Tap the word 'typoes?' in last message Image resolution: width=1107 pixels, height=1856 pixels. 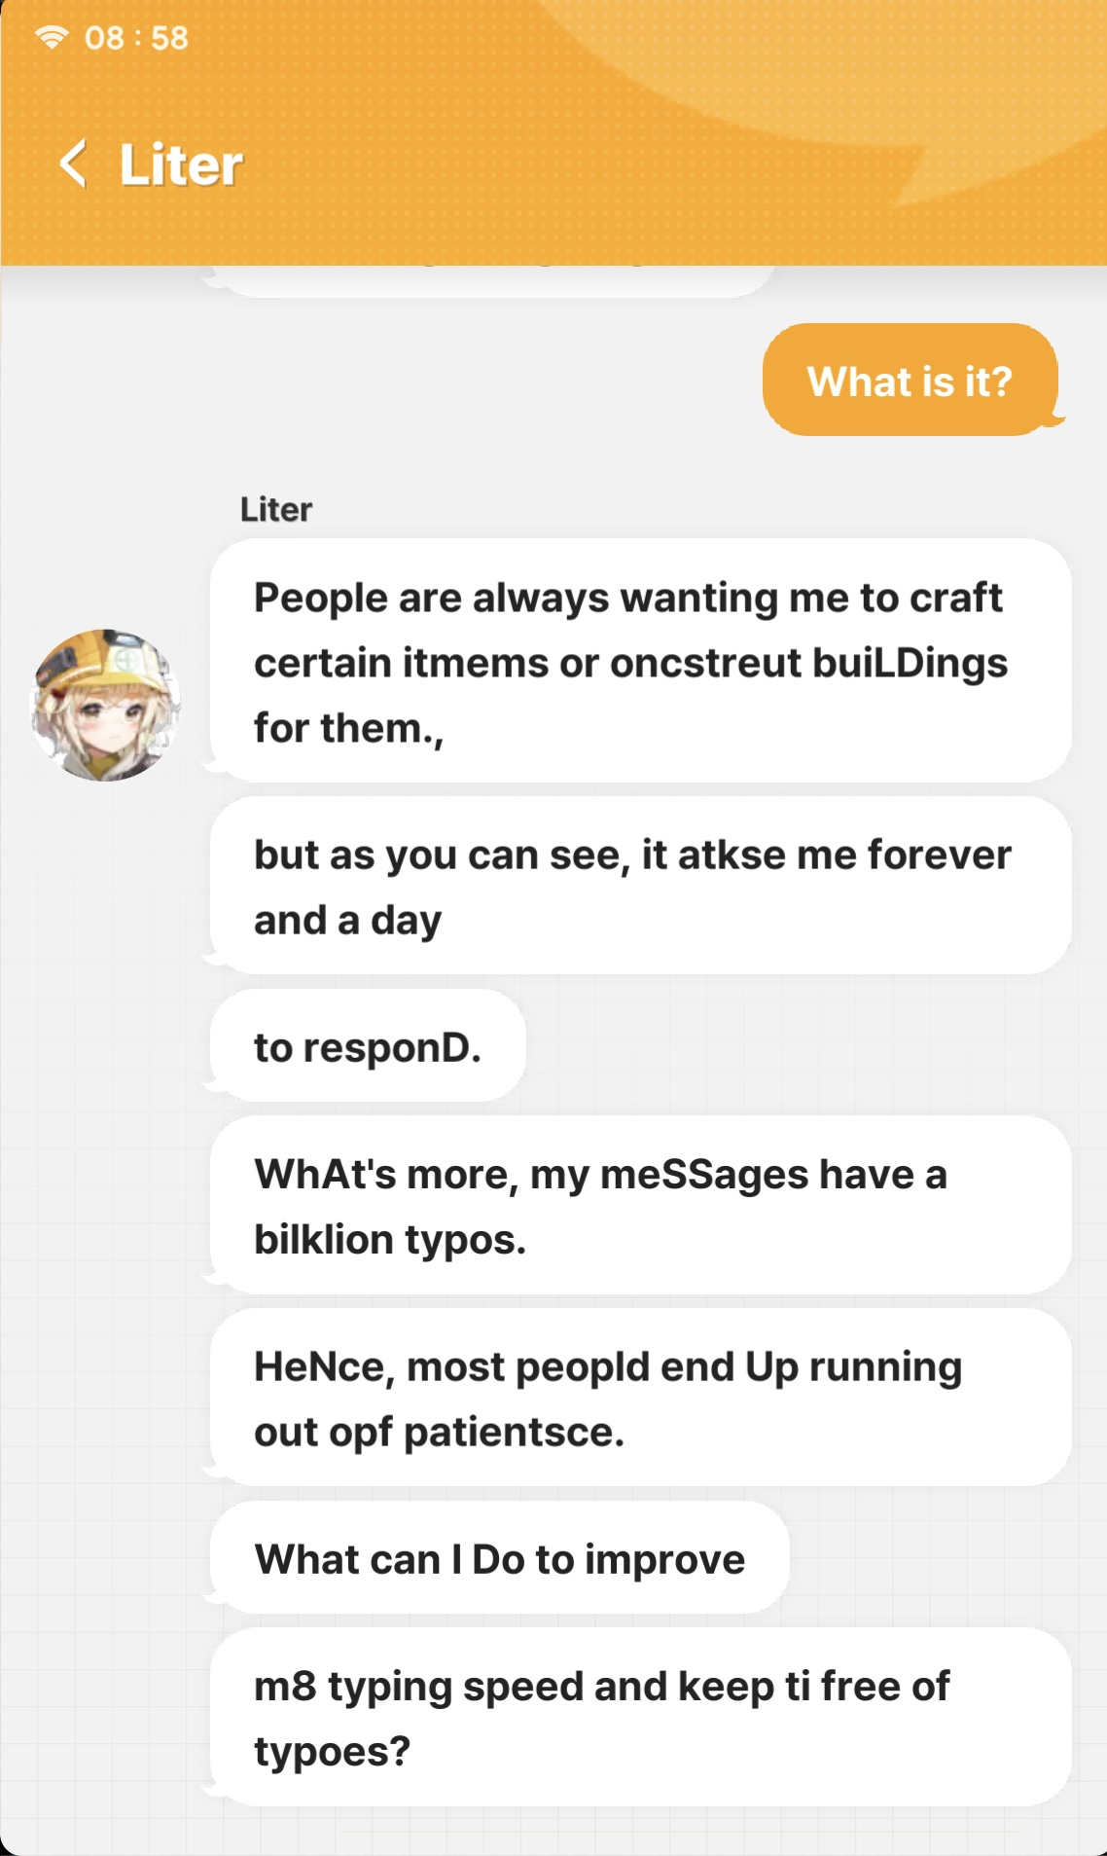(333, 1751)
